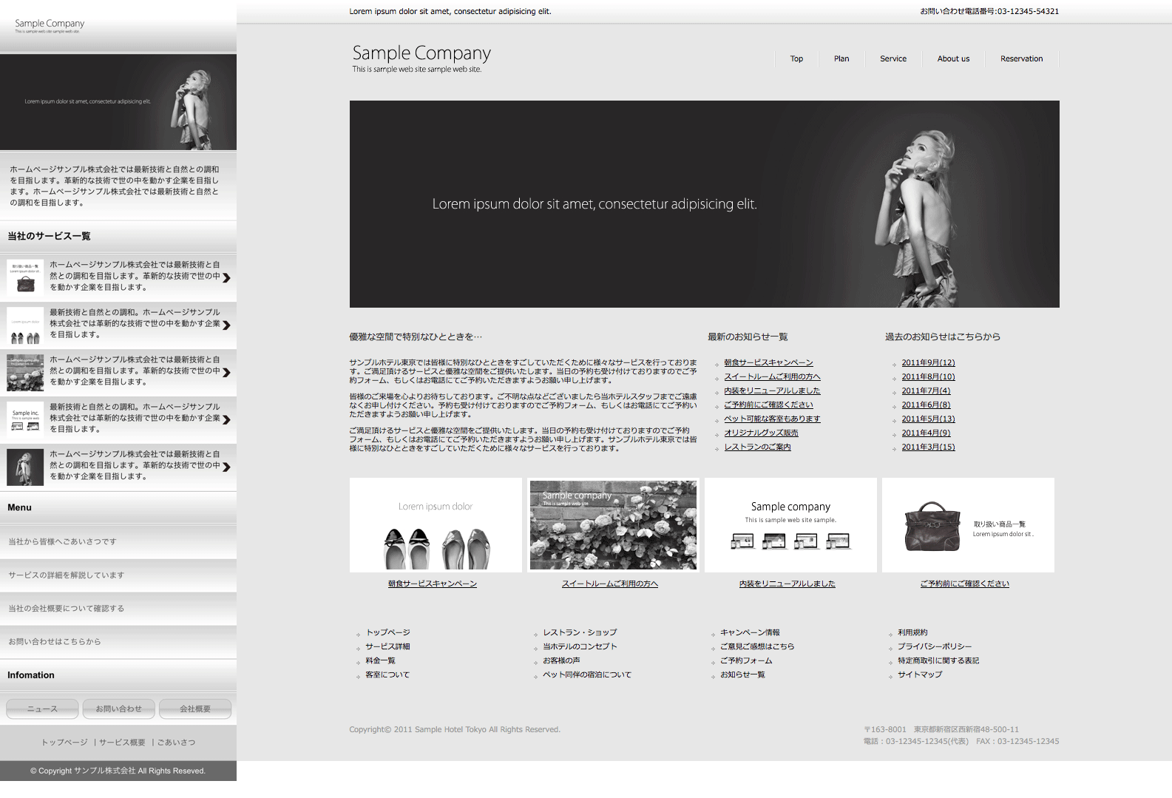Image resolution: width=1172 pixels, height=798 pixels.
Task: Go to the Reservation menu item
Action: pos(1021,59)
